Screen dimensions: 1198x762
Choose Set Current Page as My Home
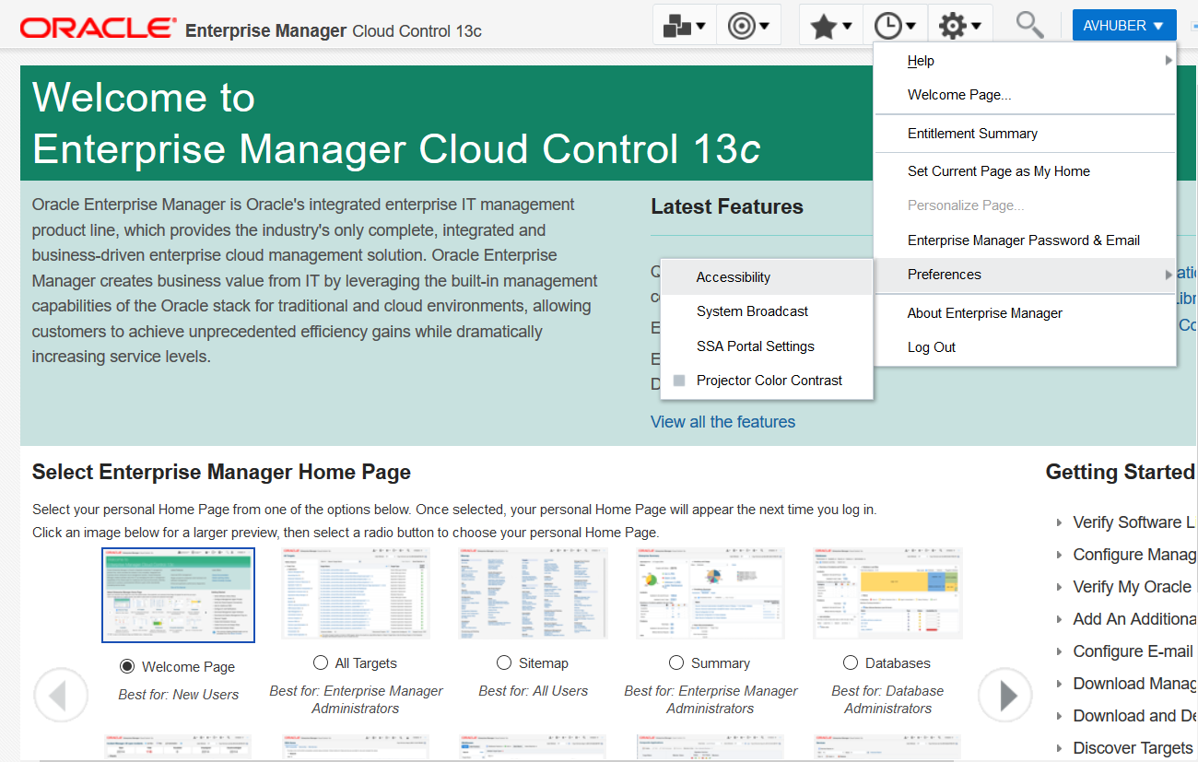click(1025, 171)
